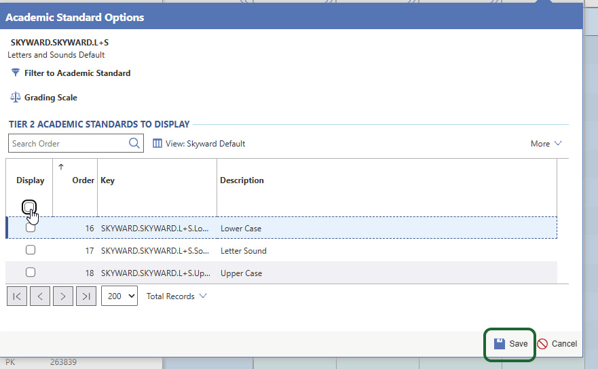This screenshot has width=598, height=369.
Task: Open the 200 records-per-page dropdown
Action: pos(119,296)
